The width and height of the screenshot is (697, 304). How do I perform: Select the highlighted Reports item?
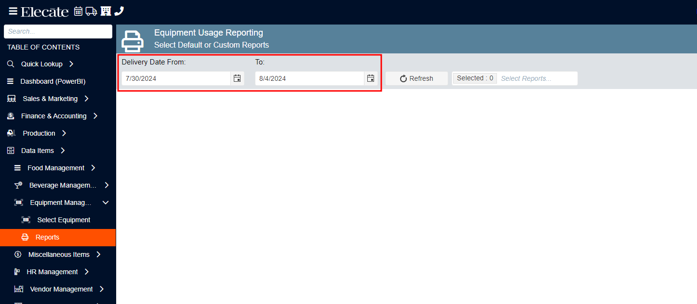point(58,237)
